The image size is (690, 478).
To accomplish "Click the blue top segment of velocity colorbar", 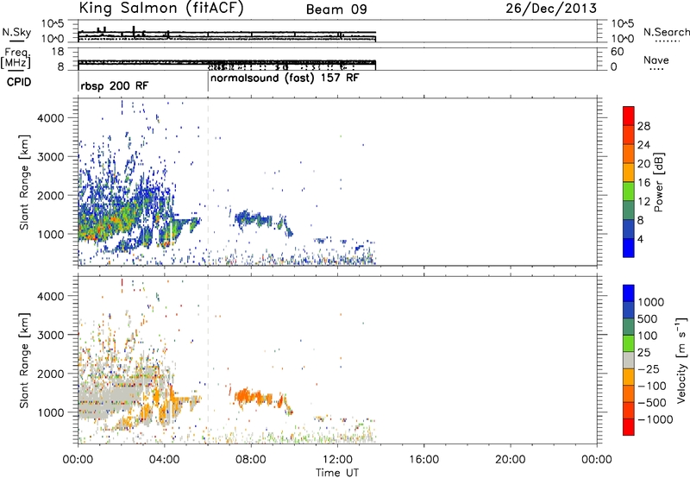I will coord(629,293).
